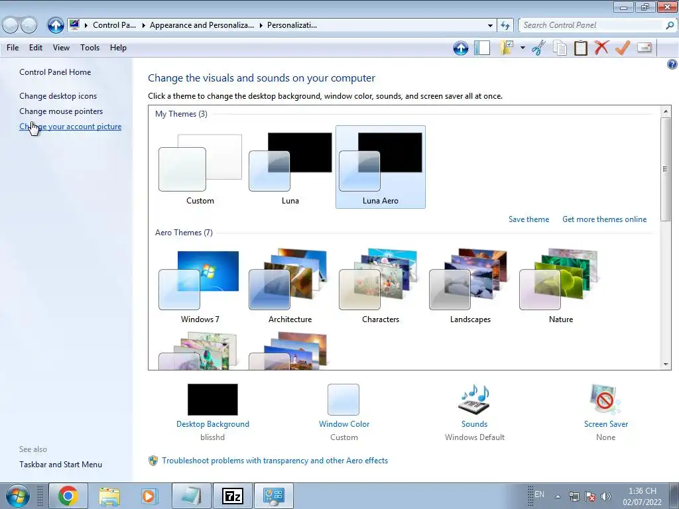The image size is (679, 509).
Task: Click the toolbar Up arrow icon
Action: 461,48
